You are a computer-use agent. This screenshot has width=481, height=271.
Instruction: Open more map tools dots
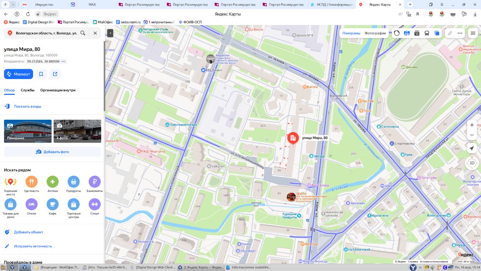460,33
